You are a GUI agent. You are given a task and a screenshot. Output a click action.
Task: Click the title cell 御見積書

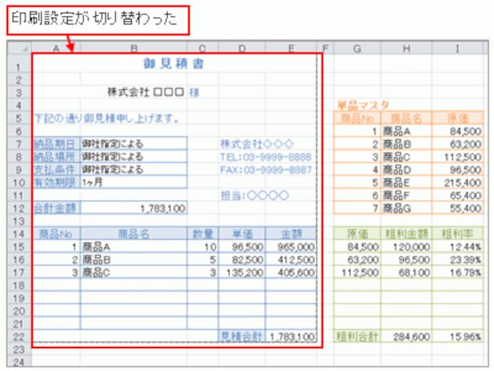[174, 64]
